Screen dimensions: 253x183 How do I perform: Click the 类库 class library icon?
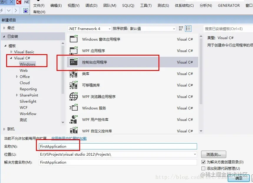[x=74, y=74]
